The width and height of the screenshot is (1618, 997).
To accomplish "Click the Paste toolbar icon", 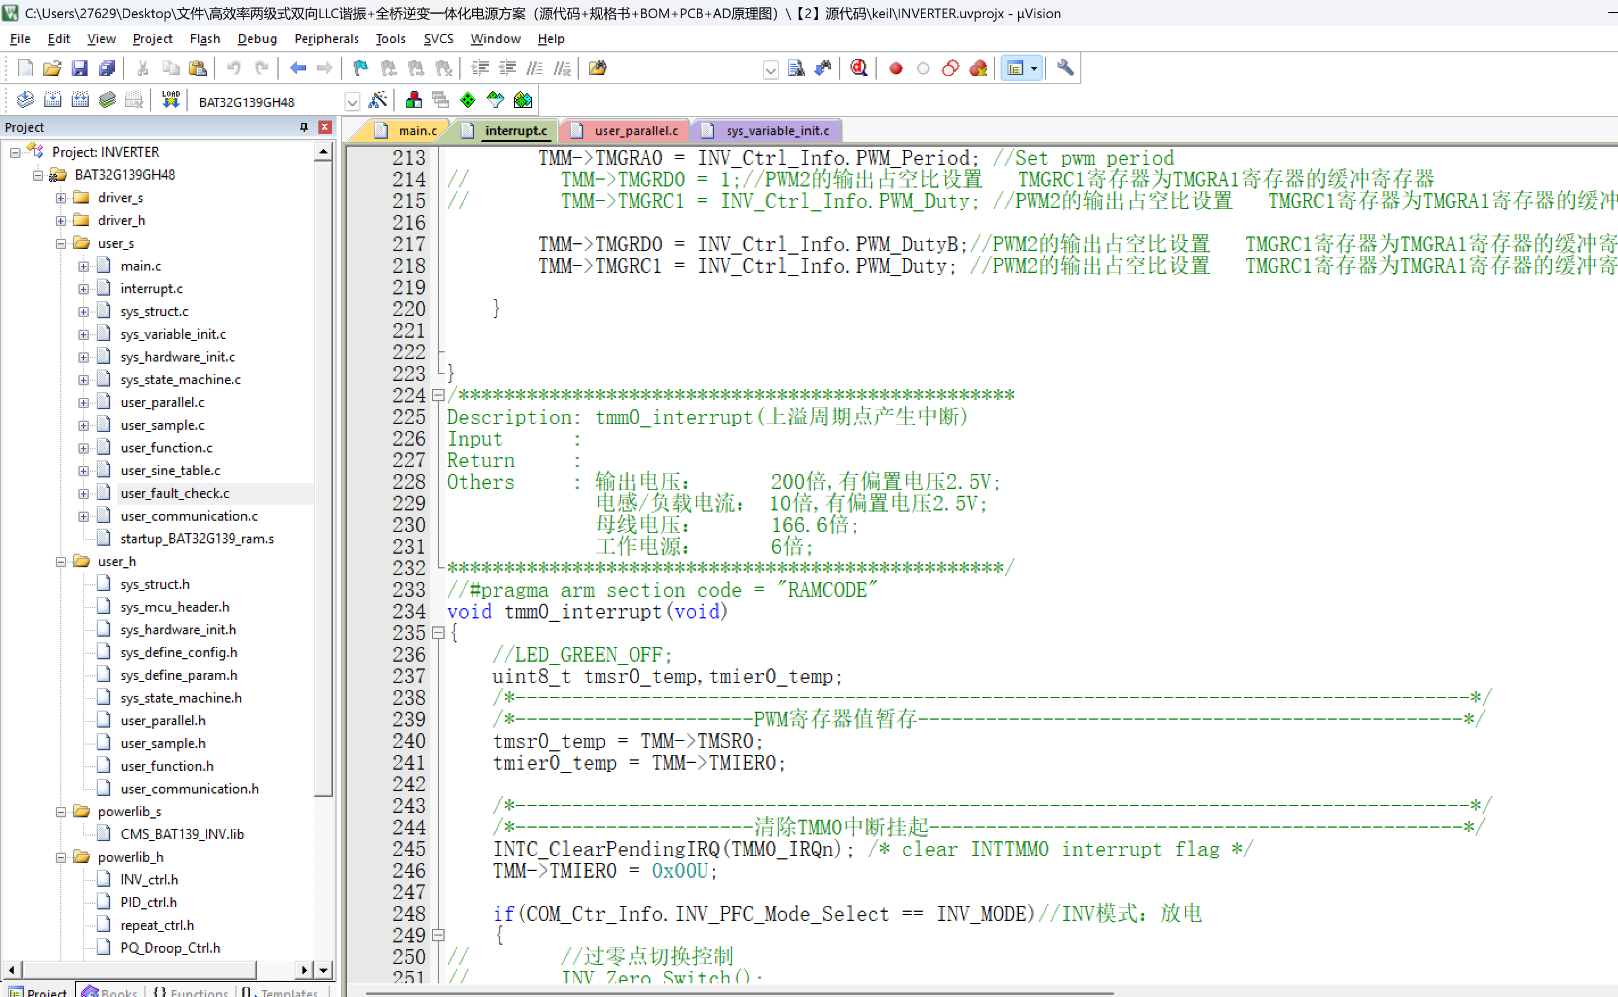I will point(198,68).
